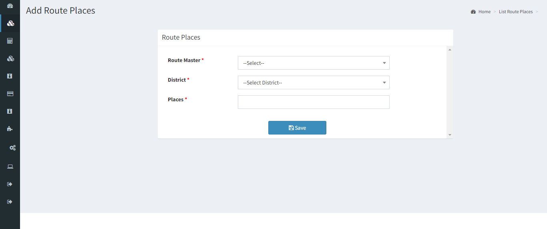
Task: Open the Select District dropdown
Action: click(x=314, y=82)
